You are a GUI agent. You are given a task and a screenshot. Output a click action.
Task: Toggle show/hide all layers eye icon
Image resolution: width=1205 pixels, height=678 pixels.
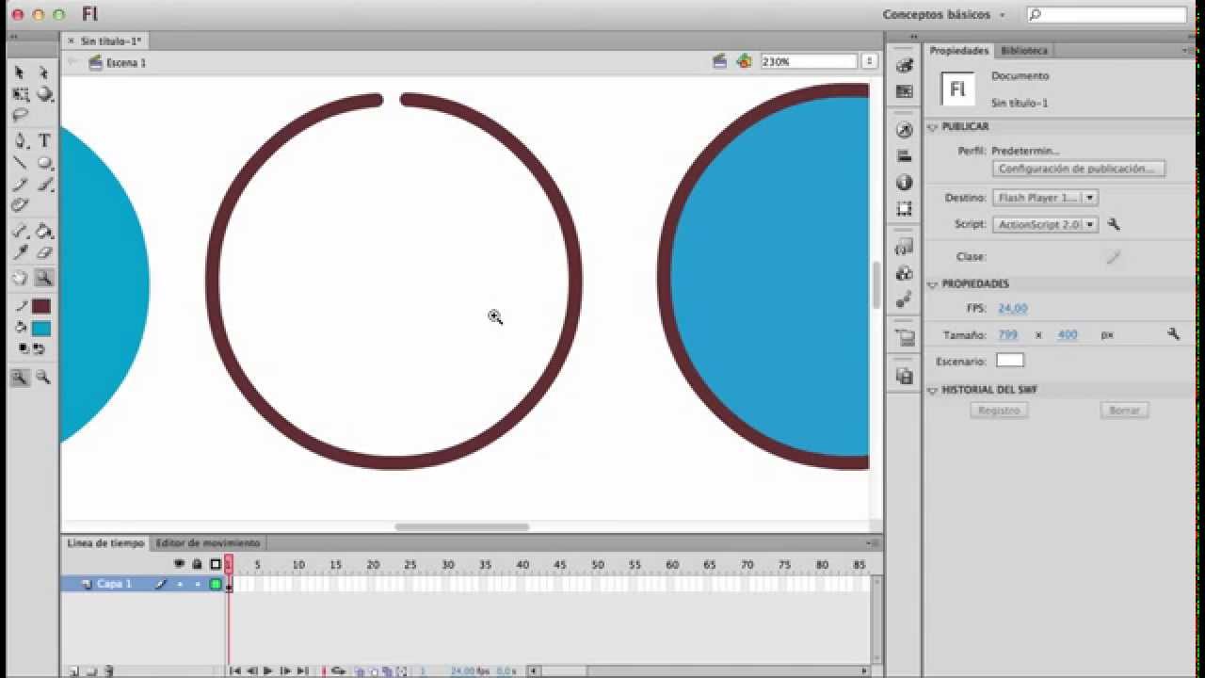[x=179, y=564]
